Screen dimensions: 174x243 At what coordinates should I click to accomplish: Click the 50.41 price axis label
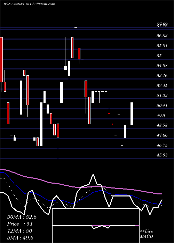click(x=162, y=106)
